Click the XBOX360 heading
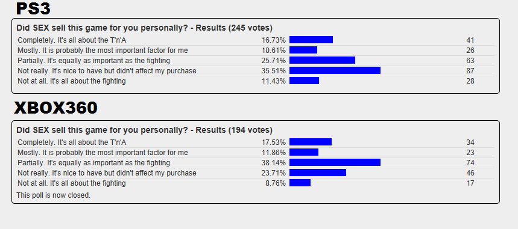Screen dimensions: 518x229 (55, 108)
